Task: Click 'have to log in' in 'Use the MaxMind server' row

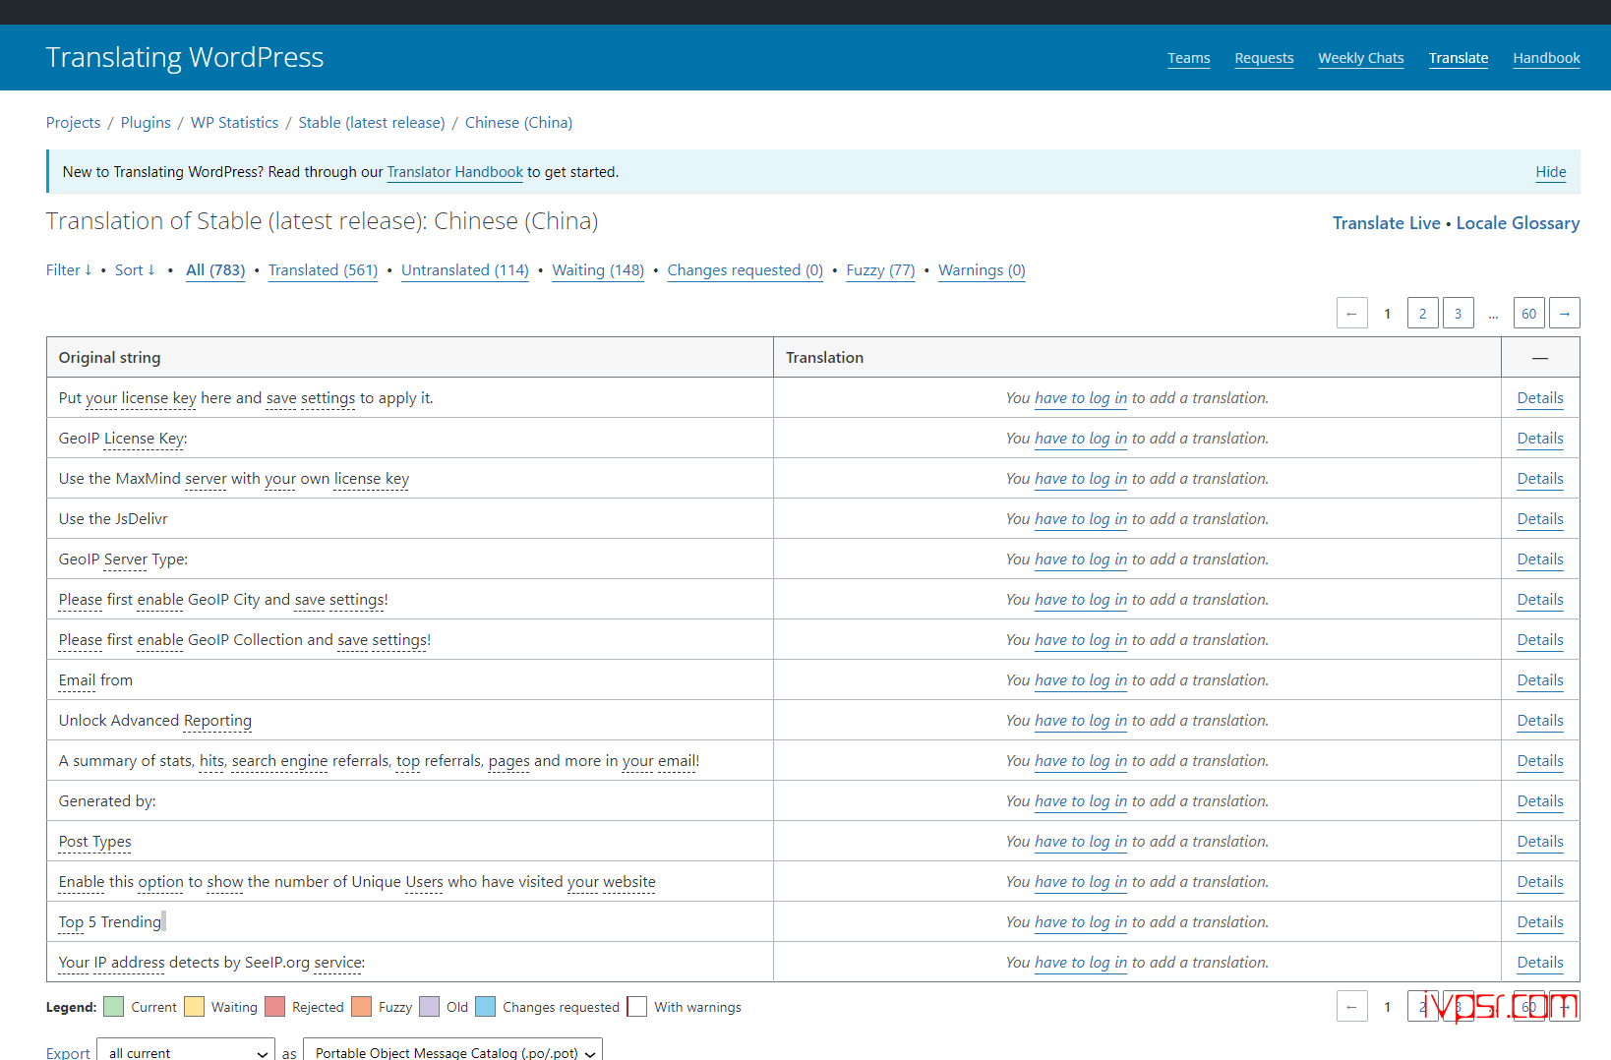Action: coord(1081,479)
